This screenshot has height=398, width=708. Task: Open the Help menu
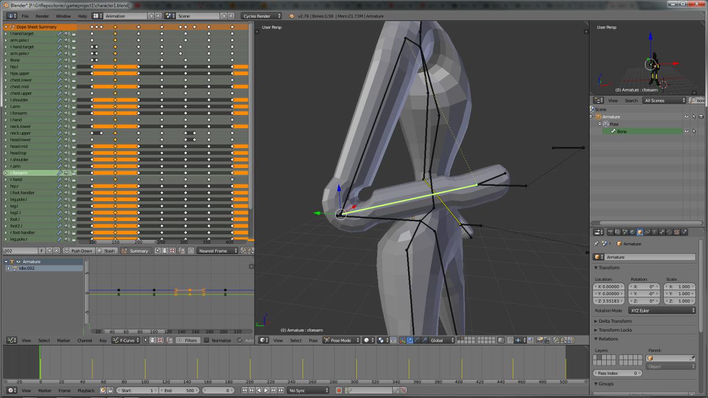82,16
